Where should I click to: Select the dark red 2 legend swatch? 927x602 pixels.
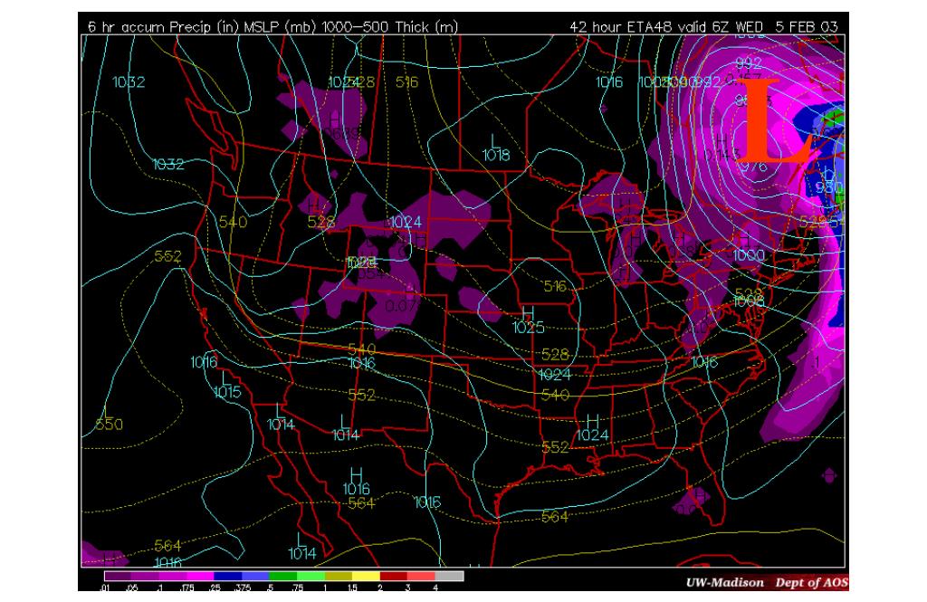click(393, 576)
